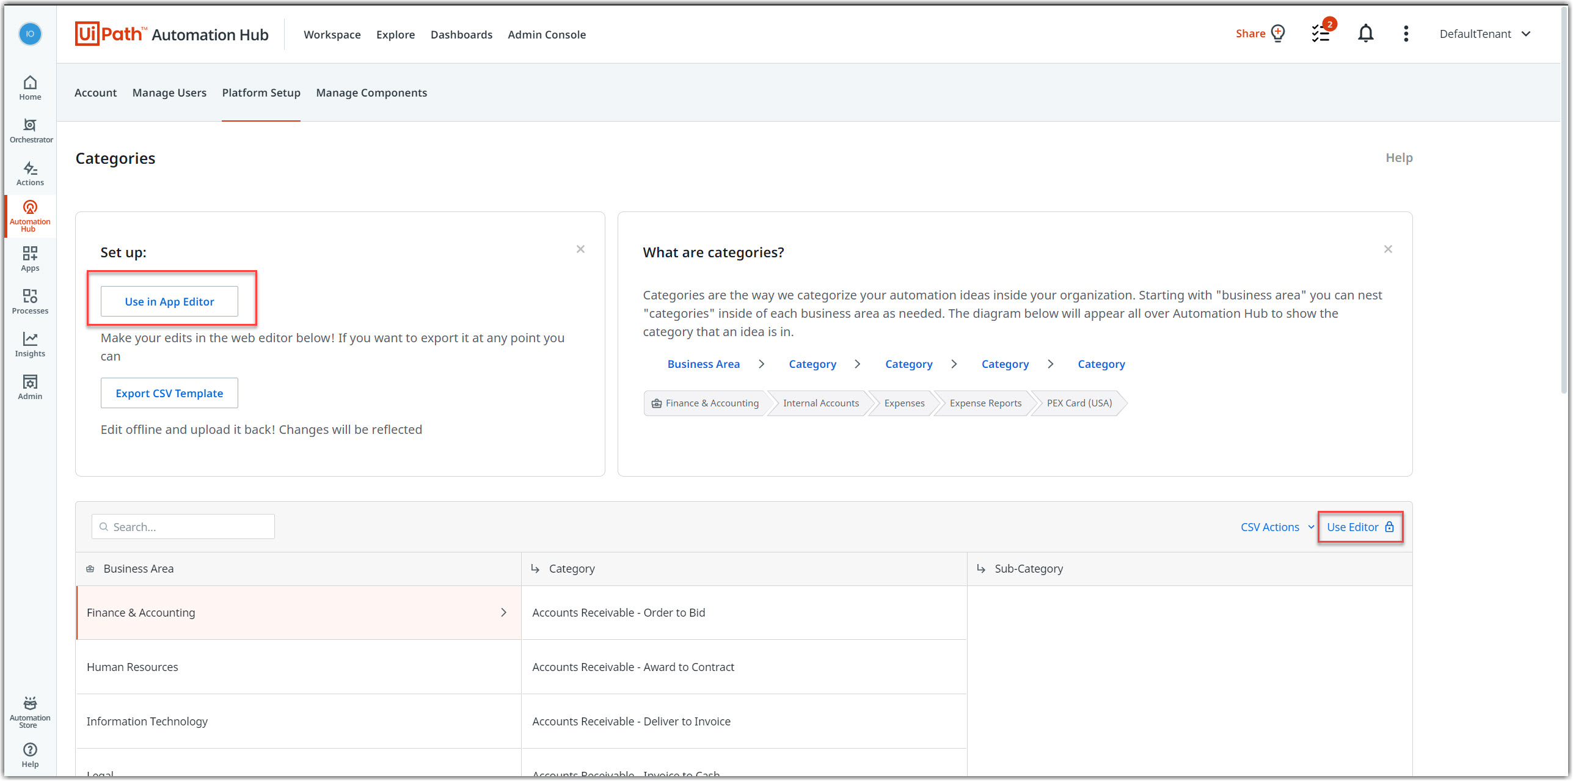Screen dimensions: 1573x781
Task: Click the Internal Accounts chip
Action: [820, 403]
